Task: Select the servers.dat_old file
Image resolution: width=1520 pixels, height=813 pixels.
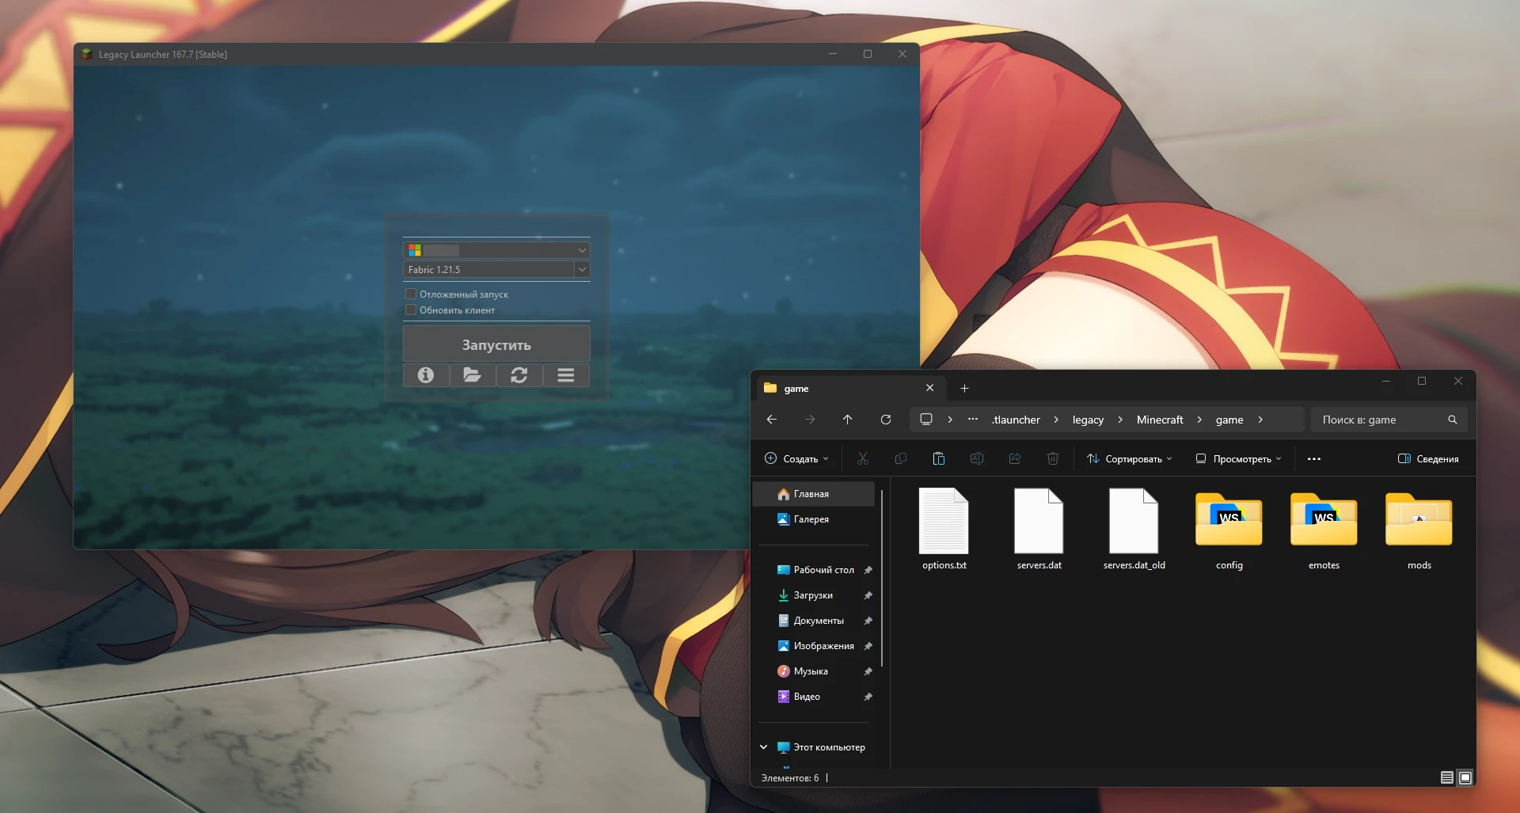Action: [x=1134, y=530]
